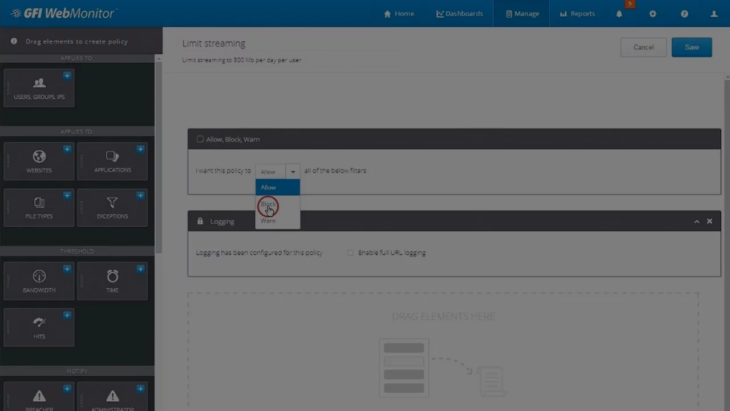Add Users, Groups, IPs with plus
This screenshot has width=730, height=411.
[67, 75]
